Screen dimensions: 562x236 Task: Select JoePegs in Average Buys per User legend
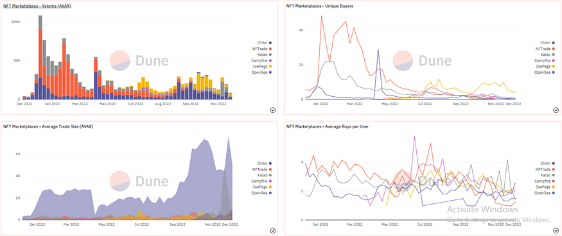click(x=545, y=187)
